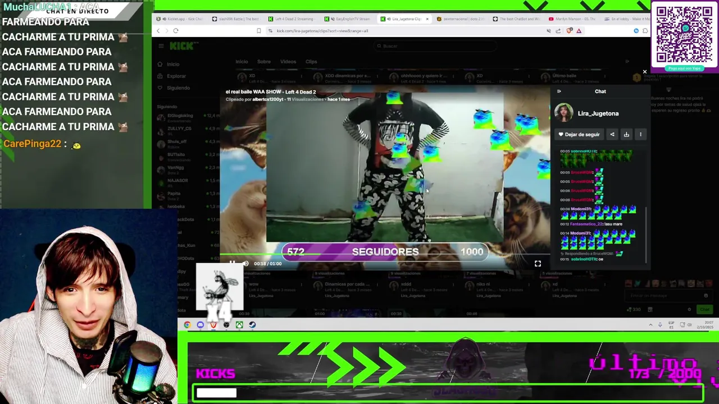Open the Xbox app from the taskbar

click(239, 325)
